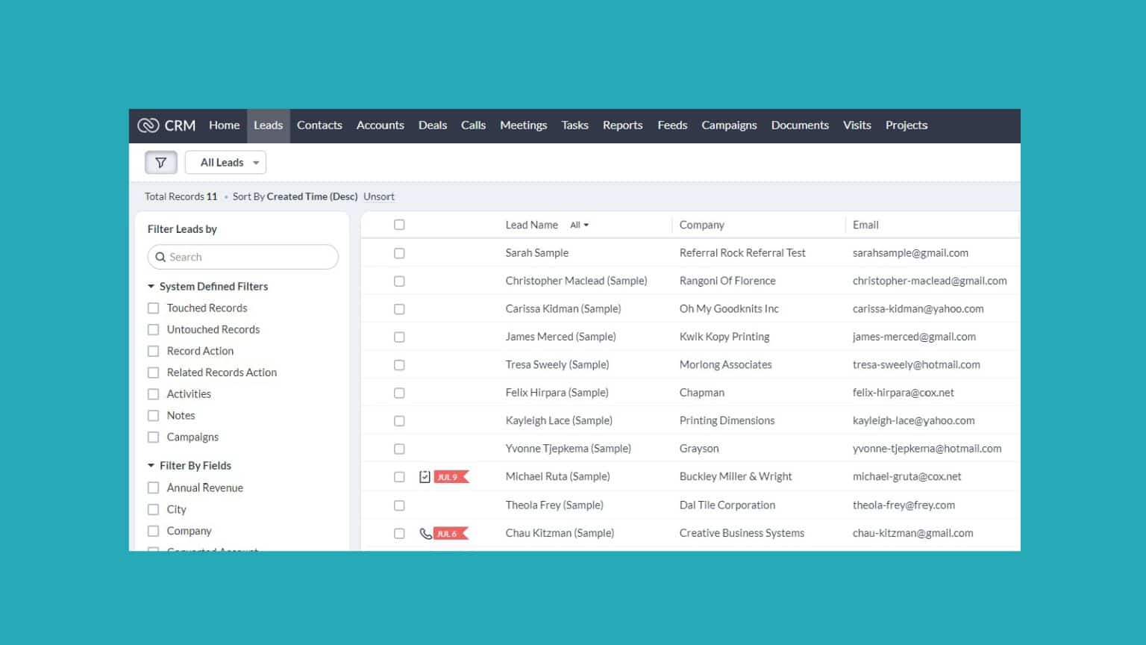Check the Untouched Records checkbox
This screenshot has height=645, width=1146.
coord(153,329)
